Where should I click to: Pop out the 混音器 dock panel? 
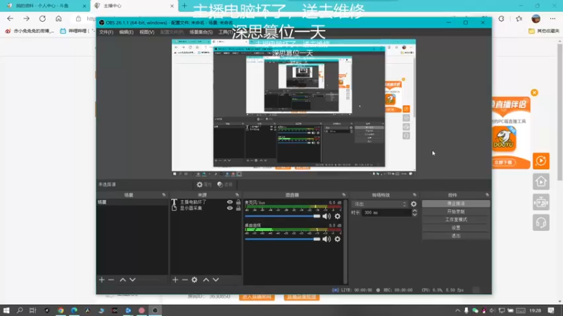point(343,195)
